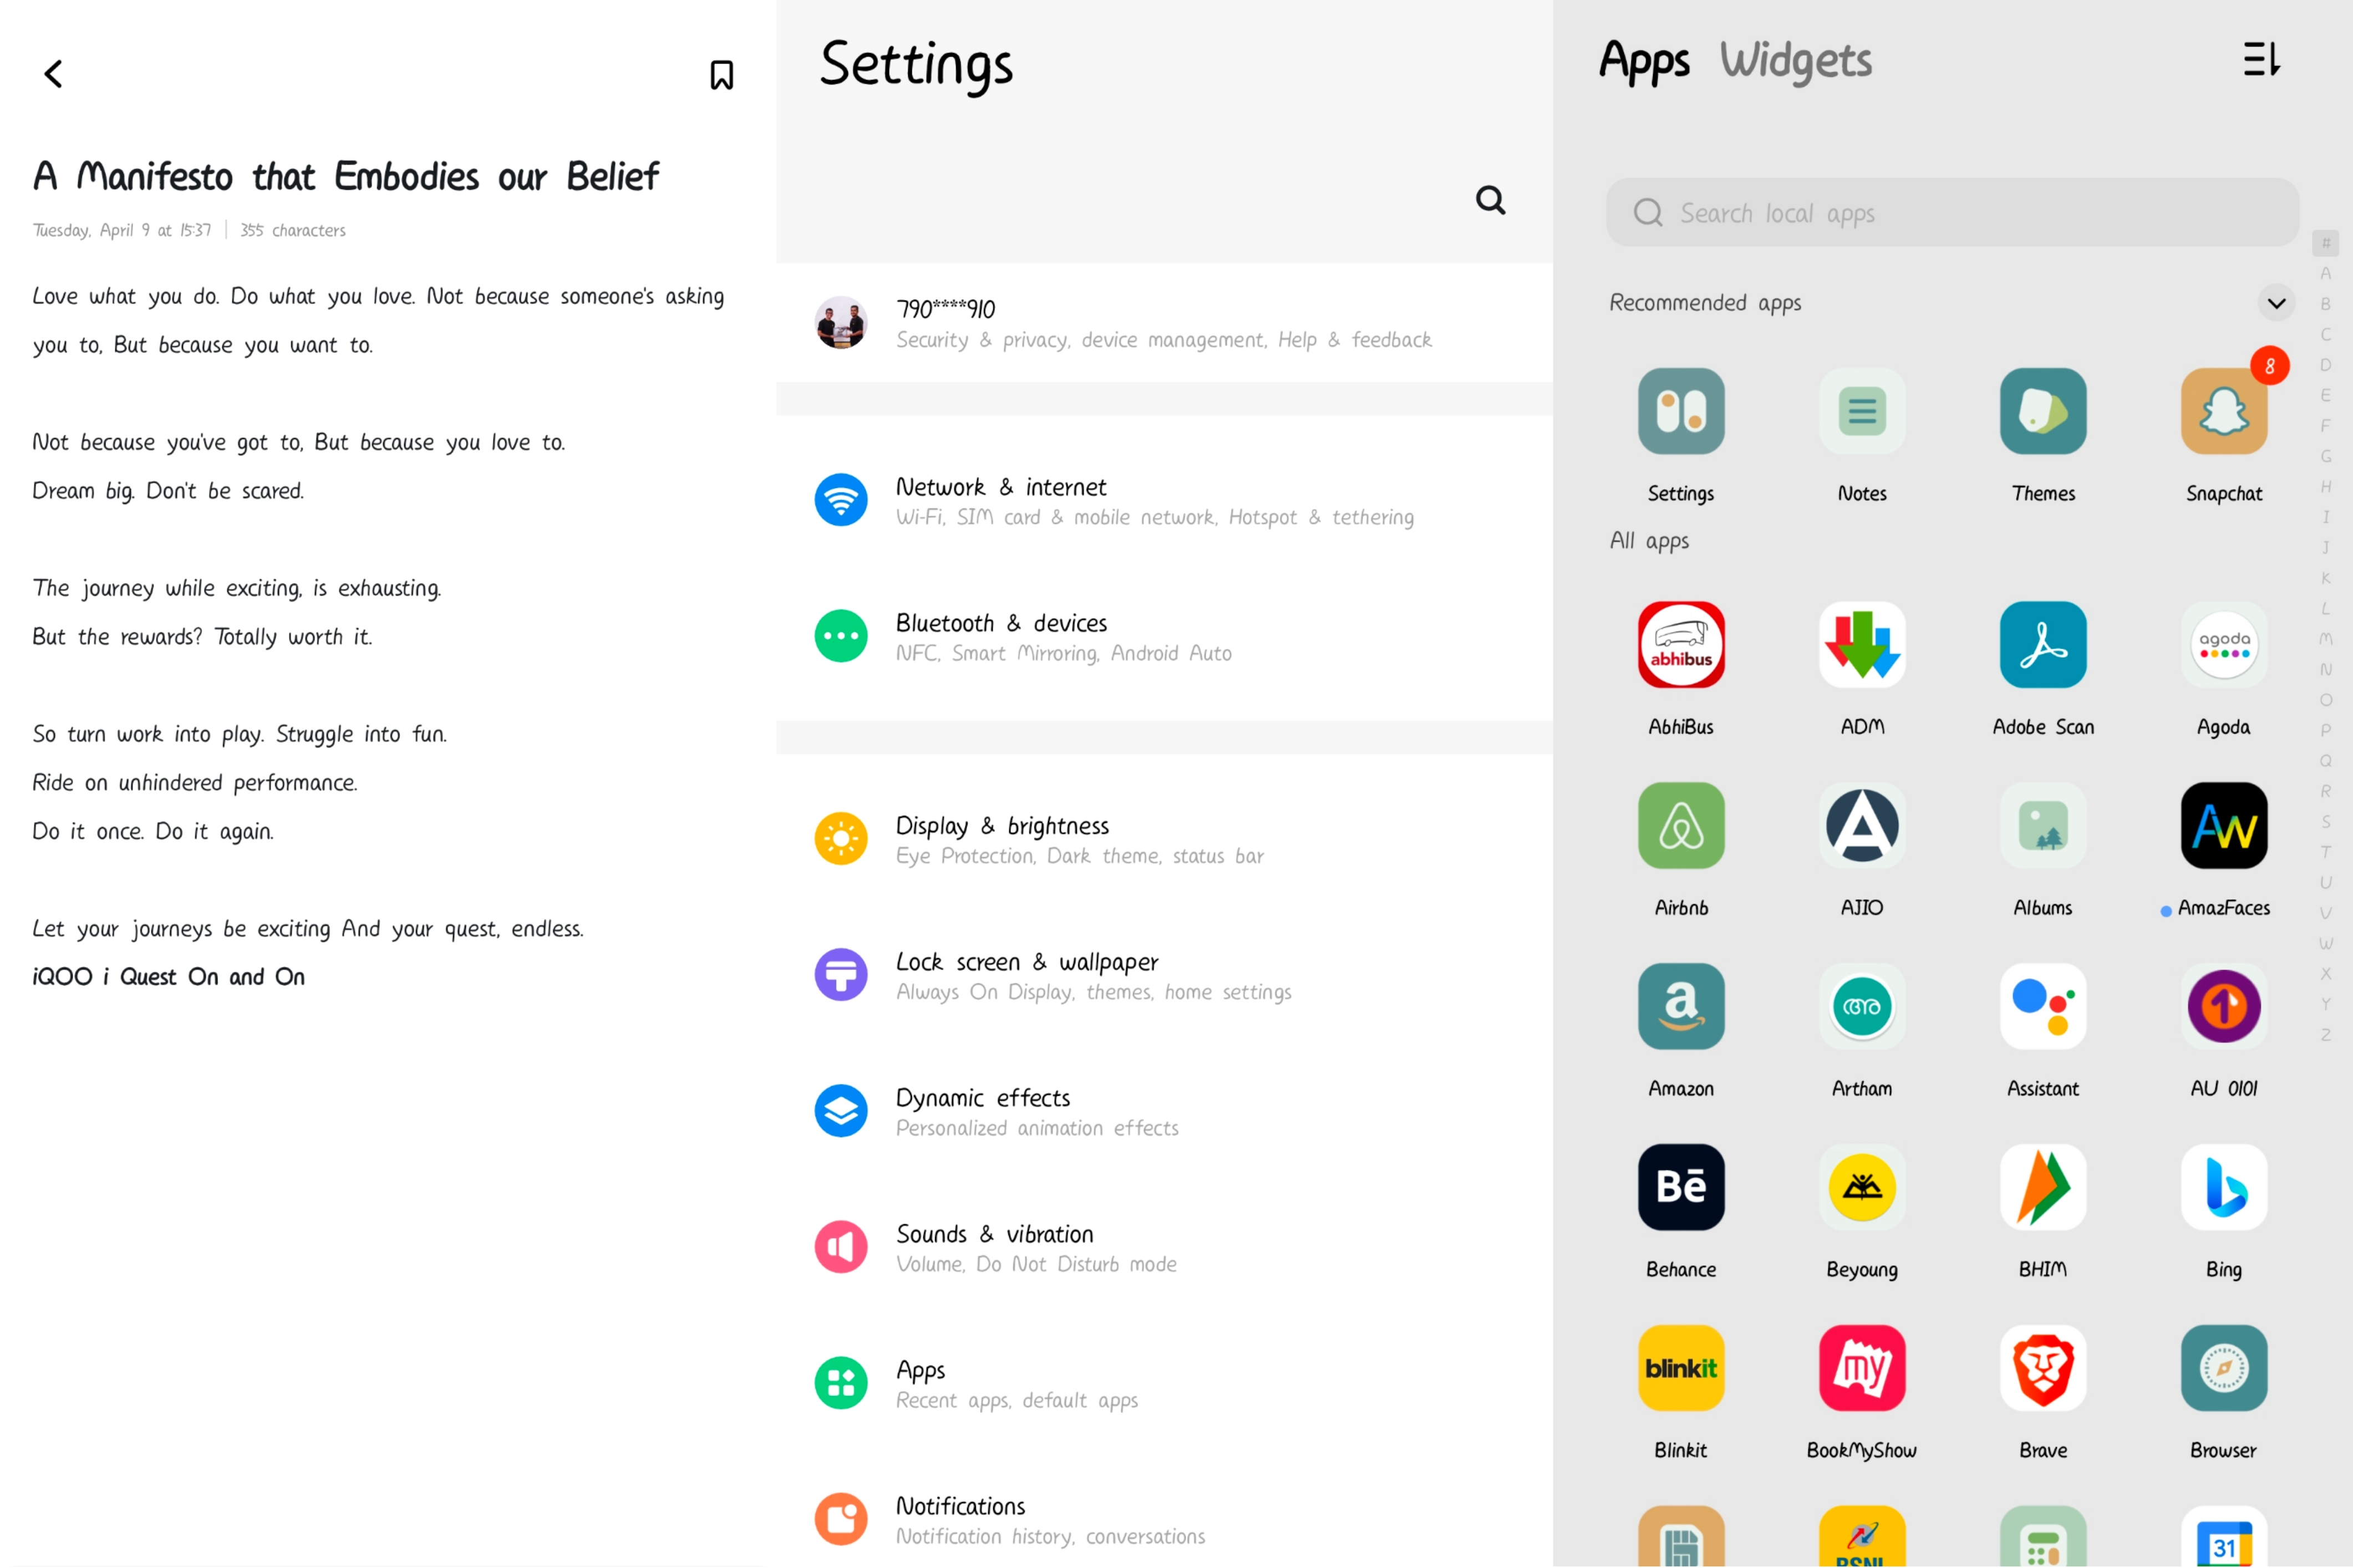Open the Airbnb app
Viewport: 2353px width, 1568px height.
pos(1680,826)
